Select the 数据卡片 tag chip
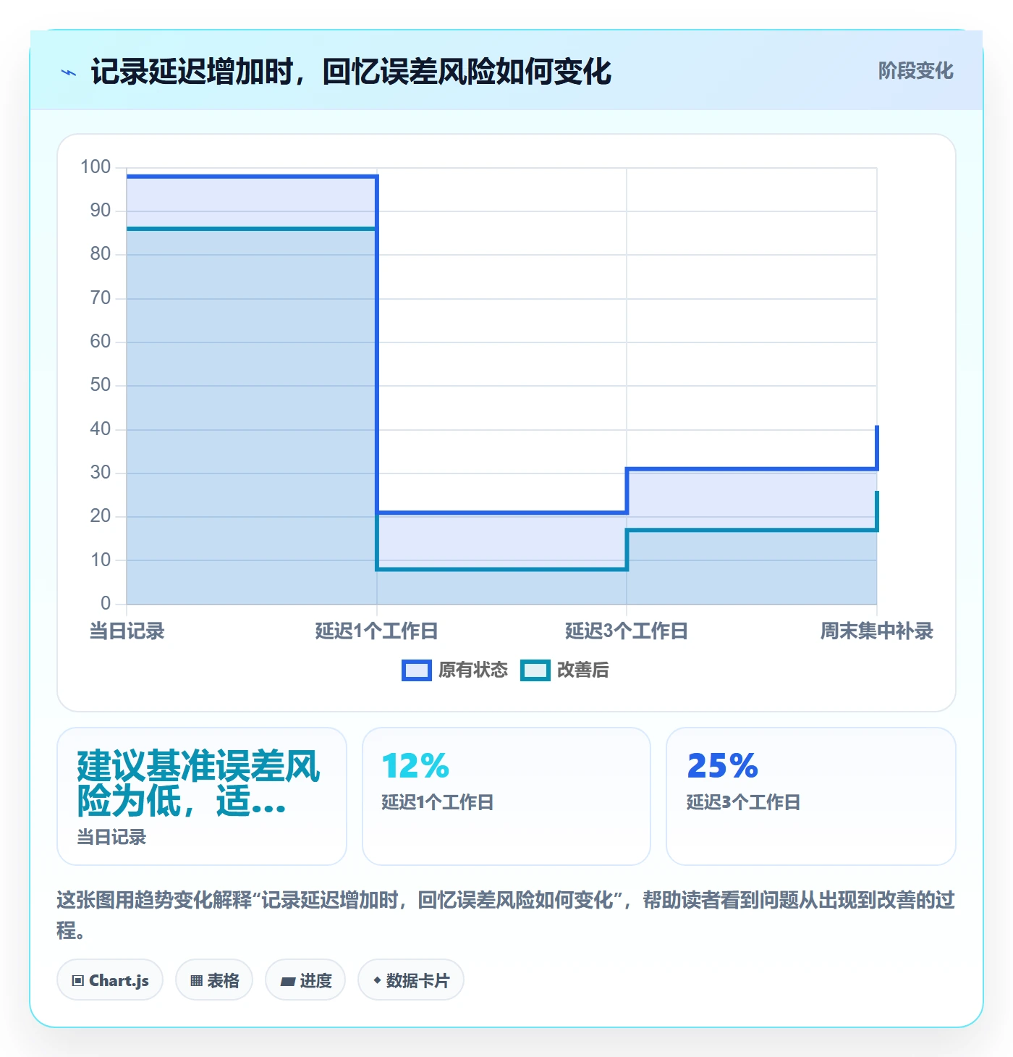This screenshot has height=1057, width=1013. click(411, 980)
